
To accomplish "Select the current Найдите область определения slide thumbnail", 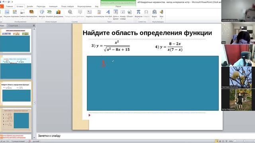I will point(16,94).
